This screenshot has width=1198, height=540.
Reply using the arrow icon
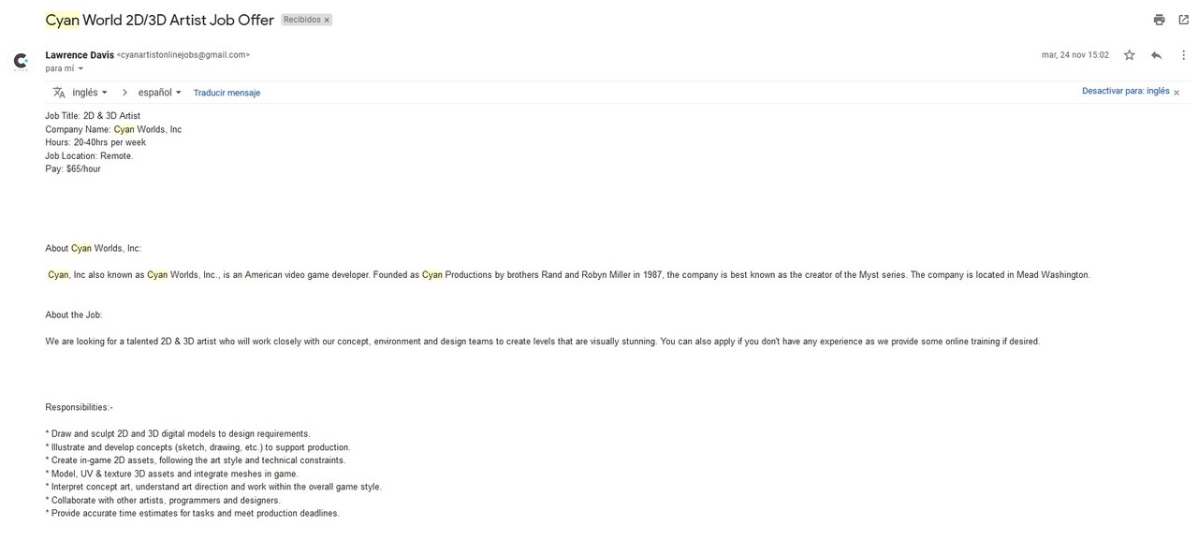[1156, 55]
